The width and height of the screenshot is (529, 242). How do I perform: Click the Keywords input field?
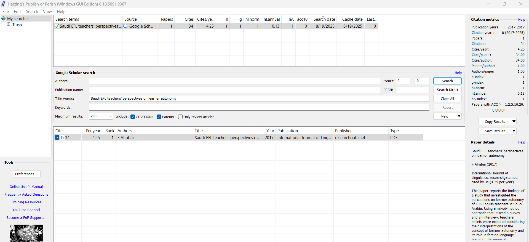click(259, 107)
